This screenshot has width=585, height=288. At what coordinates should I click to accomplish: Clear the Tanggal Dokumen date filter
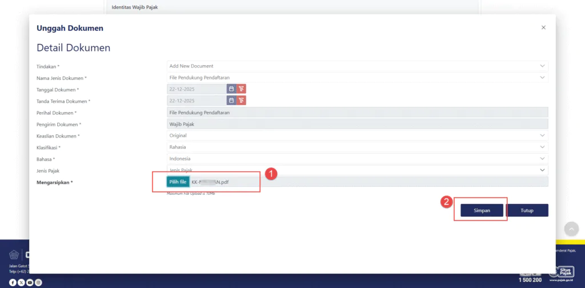pos(242,89)
